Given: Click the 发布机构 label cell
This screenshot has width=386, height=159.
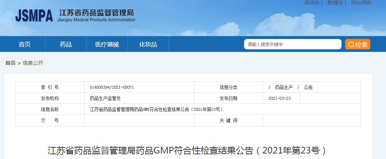Looking at the screenshot, I should (x=50, y=98).
